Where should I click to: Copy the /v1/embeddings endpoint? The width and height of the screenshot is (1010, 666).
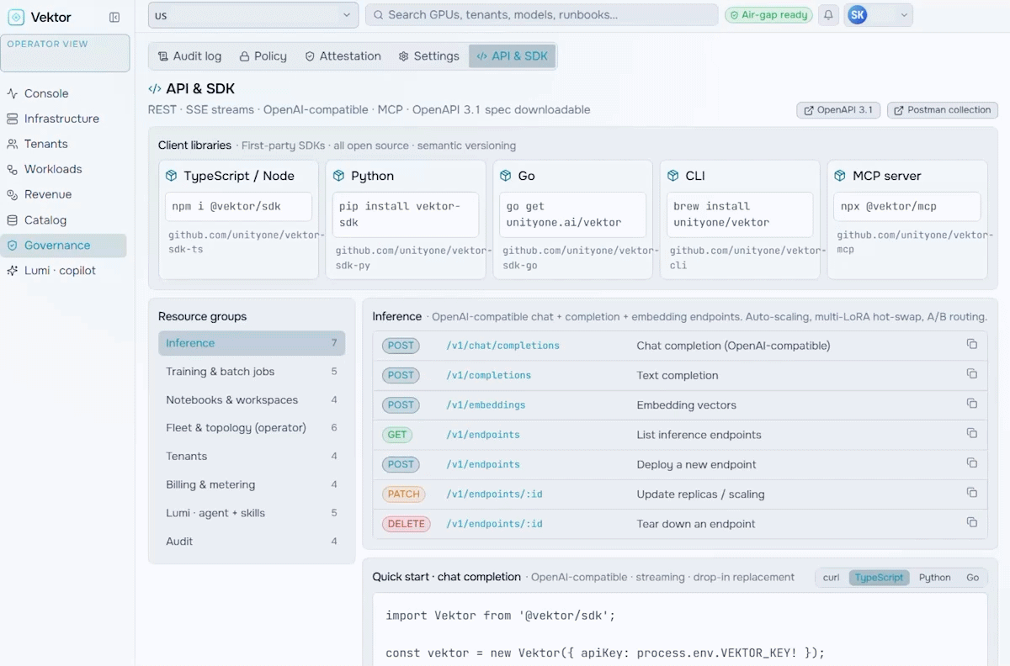[972, 404]
